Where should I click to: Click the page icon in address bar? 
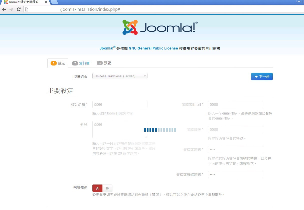click(27, 9)
